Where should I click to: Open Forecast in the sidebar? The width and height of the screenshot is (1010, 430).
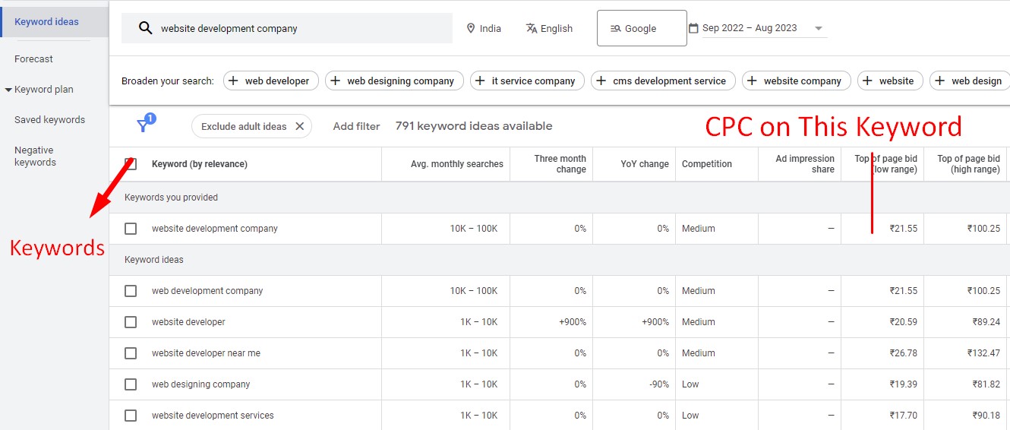pos(34,59)
